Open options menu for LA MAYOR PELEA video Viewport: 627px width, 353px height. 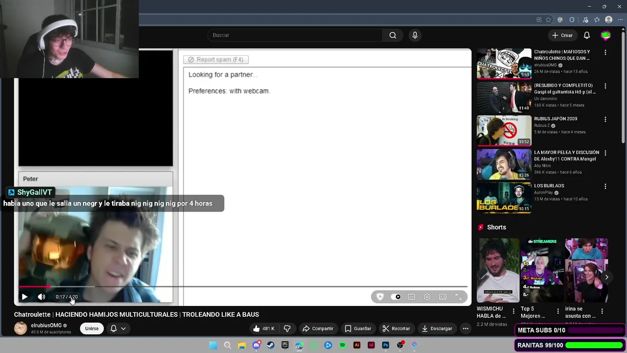tap(605, 153)
